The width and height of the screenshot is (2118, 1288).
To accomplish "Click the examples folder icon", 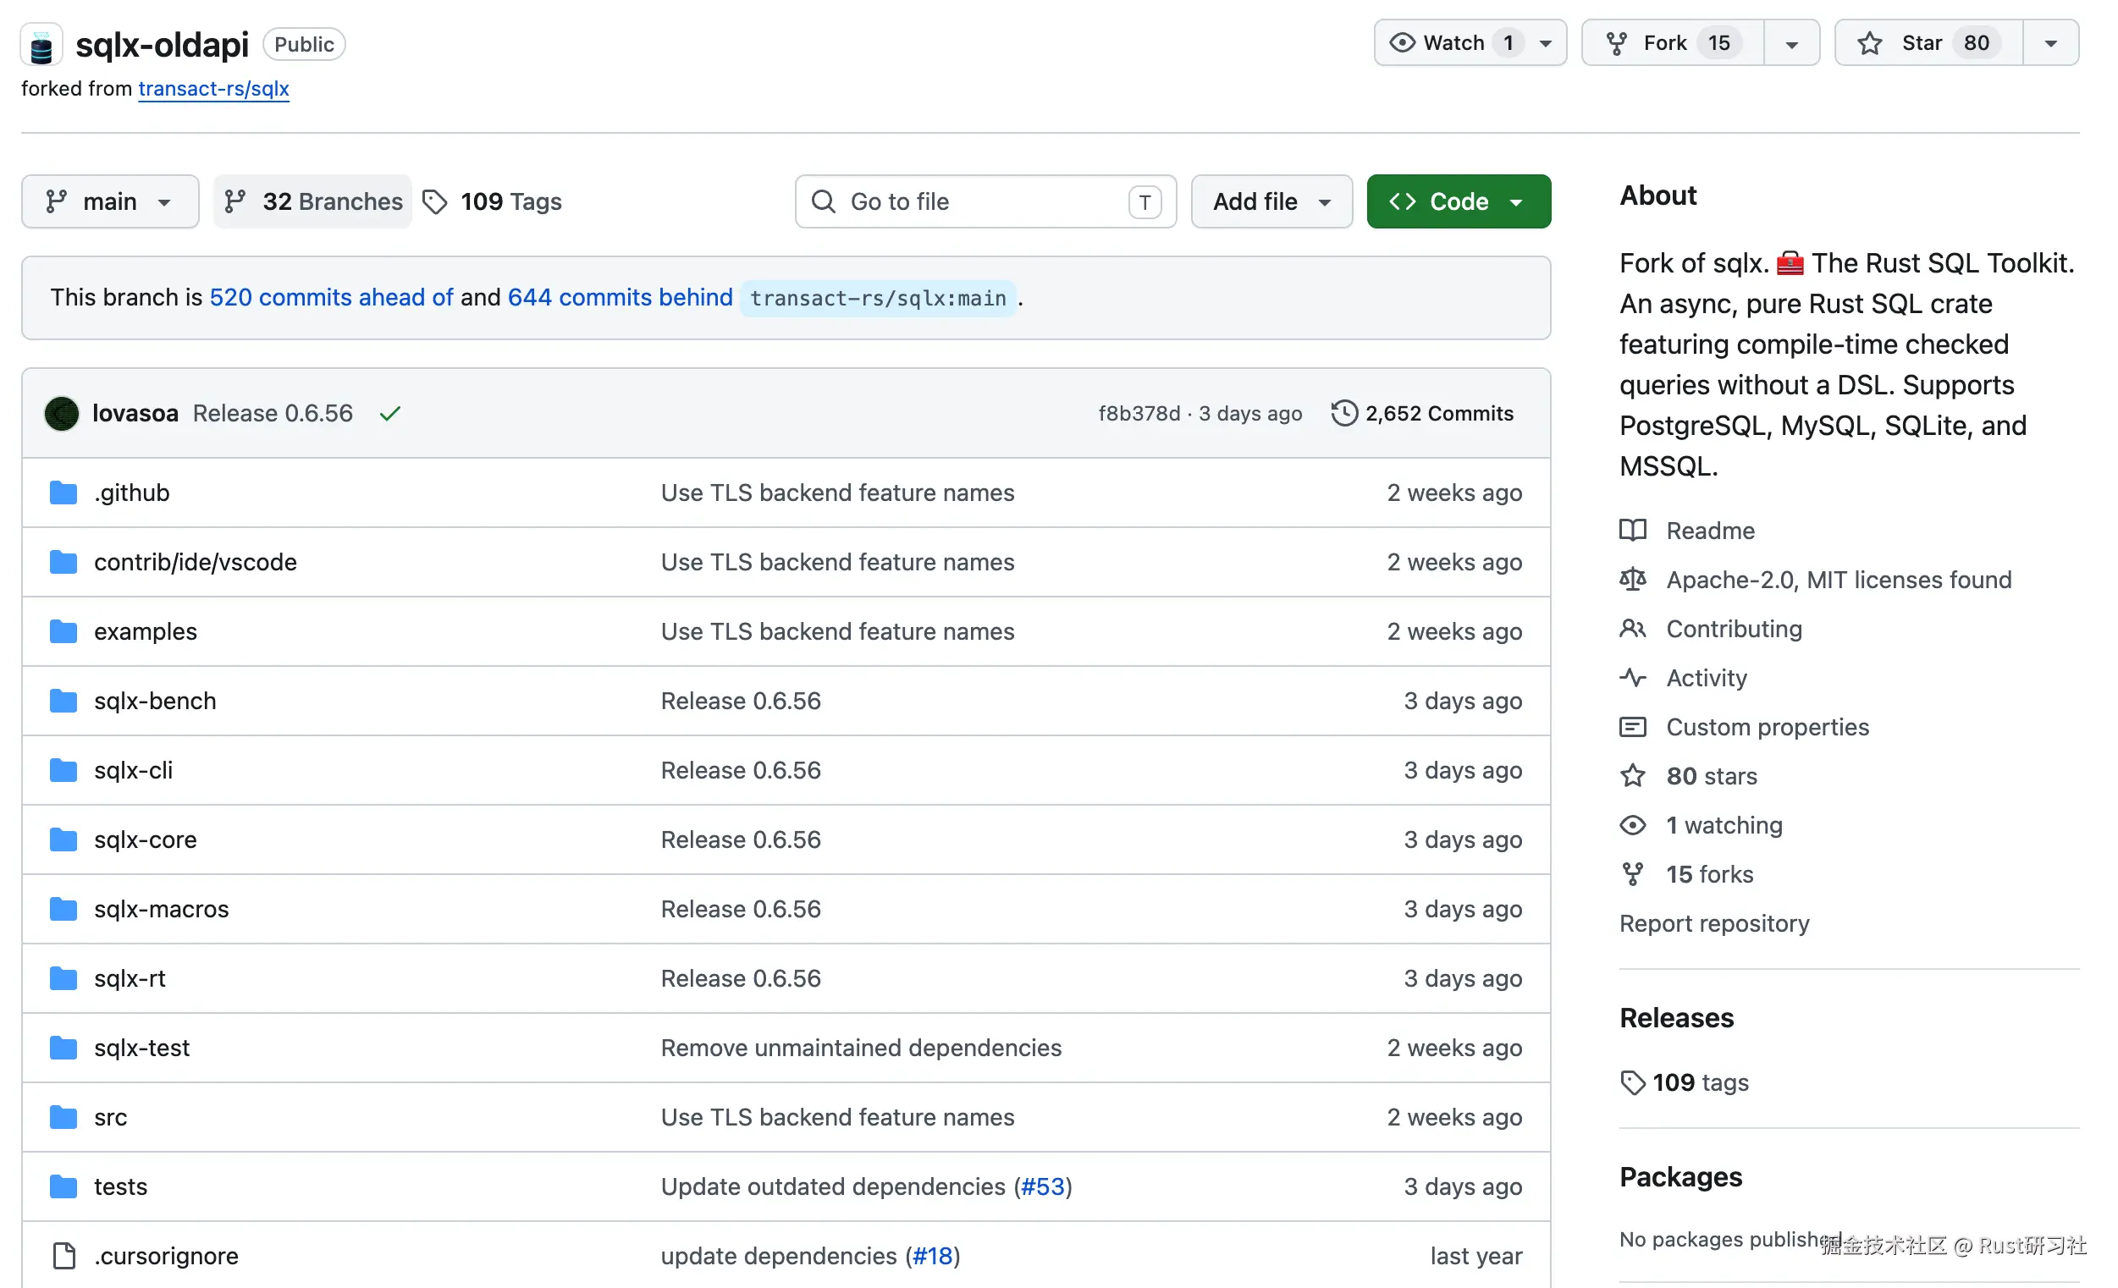I will pos(63,632).
